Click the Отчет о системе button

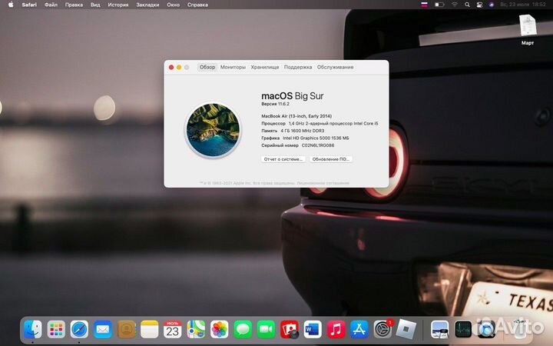283,159
